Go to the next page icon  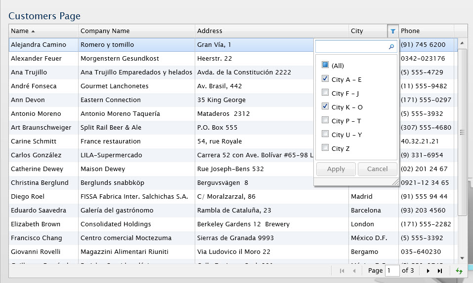pyautogui.click(x=428, y=271)
